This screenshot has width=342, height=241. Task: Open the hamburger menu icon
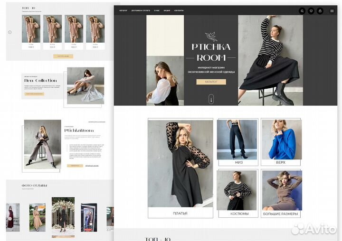[332, 10]
